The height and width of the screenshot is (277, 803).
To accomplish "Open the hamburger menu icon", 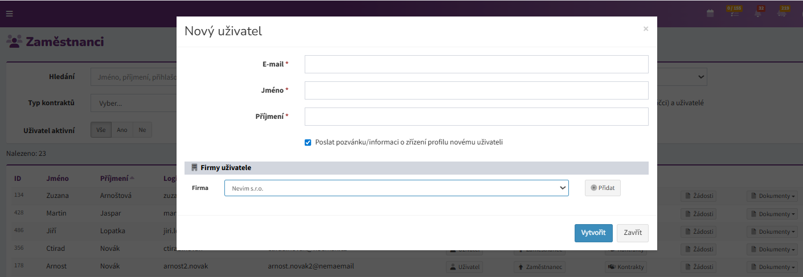I will coord(9,14).
